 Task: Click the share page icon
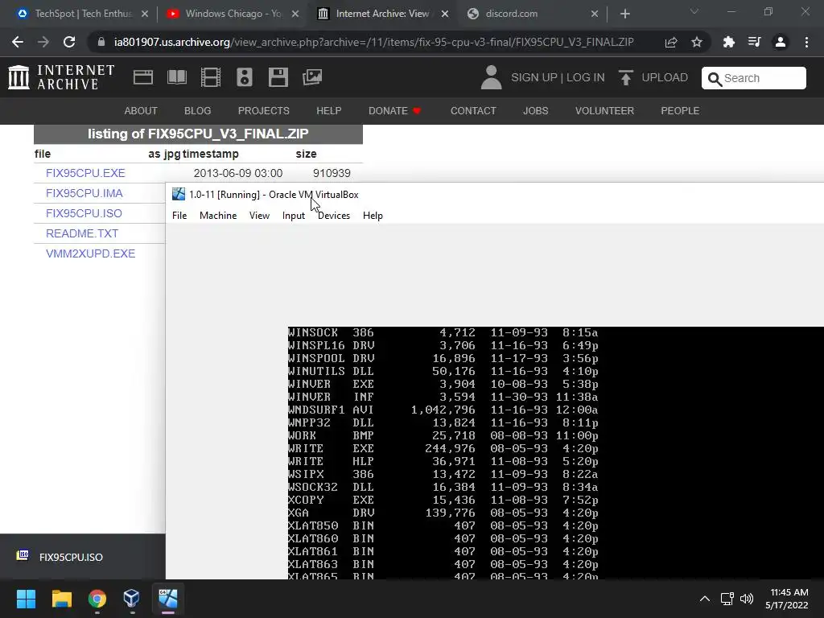(671, 42)
